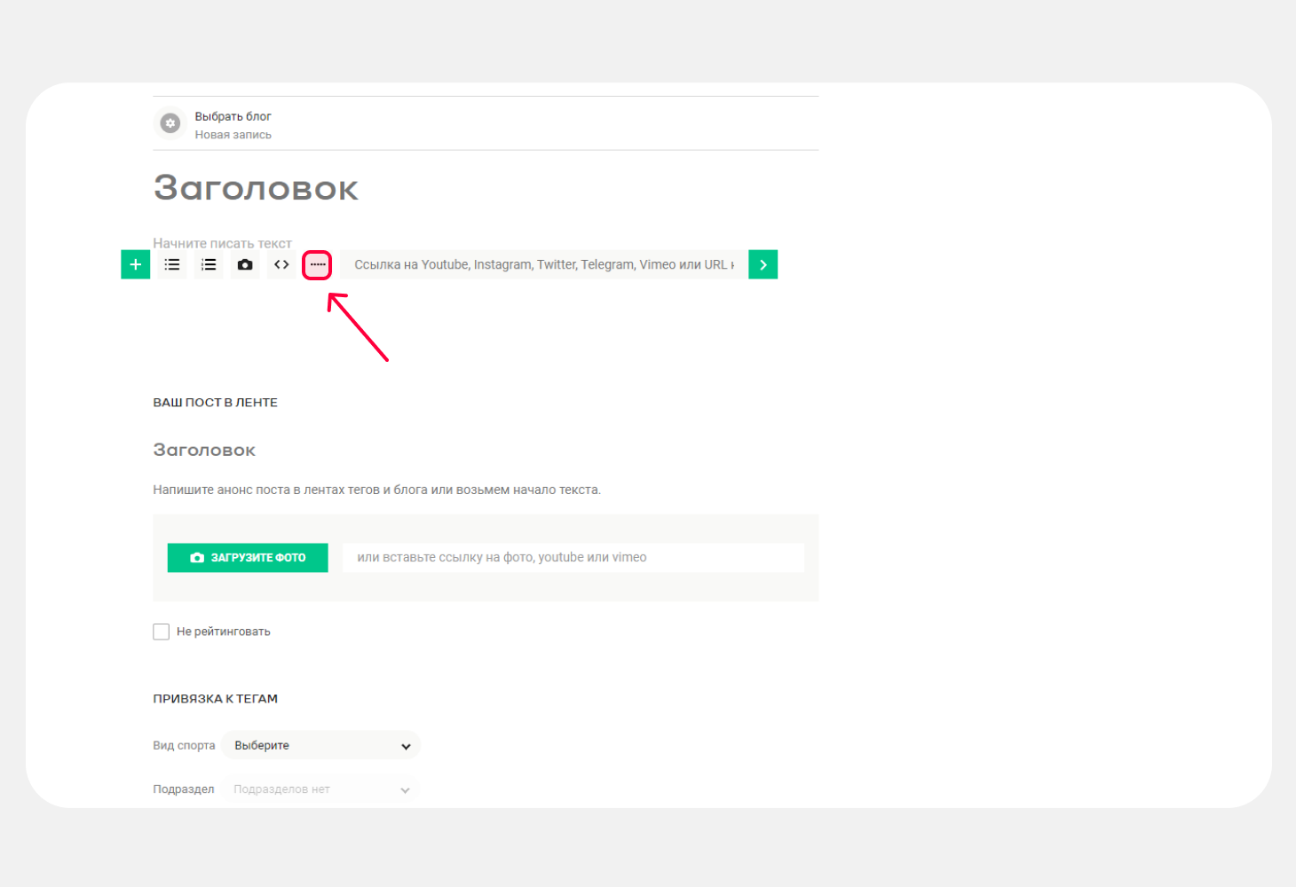Screen dimensions: 1296x887
Task: Insert the dashed divider line
Action: [318, 264]
